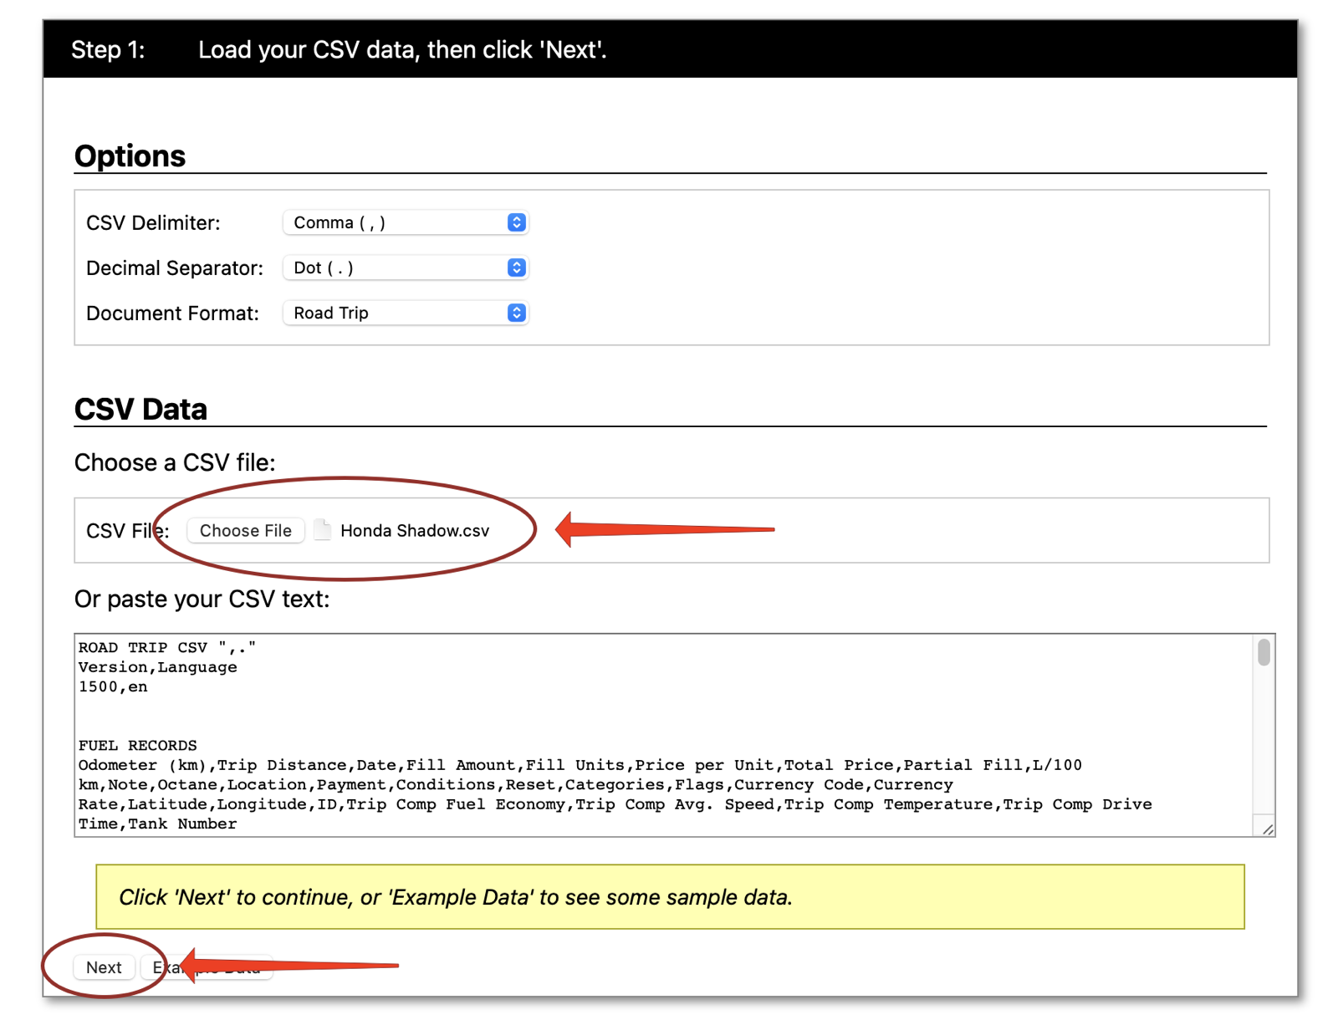Image resolution: width=1338 pixels, height=1020 pixels.
Task: Click the CSV text area scrollbar thumb
Action: (1264, 652)
